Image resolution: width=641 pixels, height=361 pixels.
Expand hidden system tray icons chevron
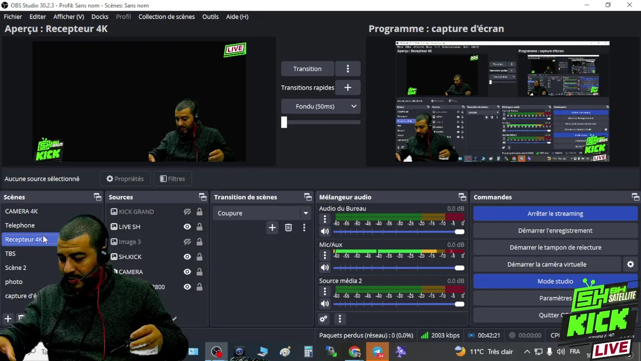click(527, 352)
